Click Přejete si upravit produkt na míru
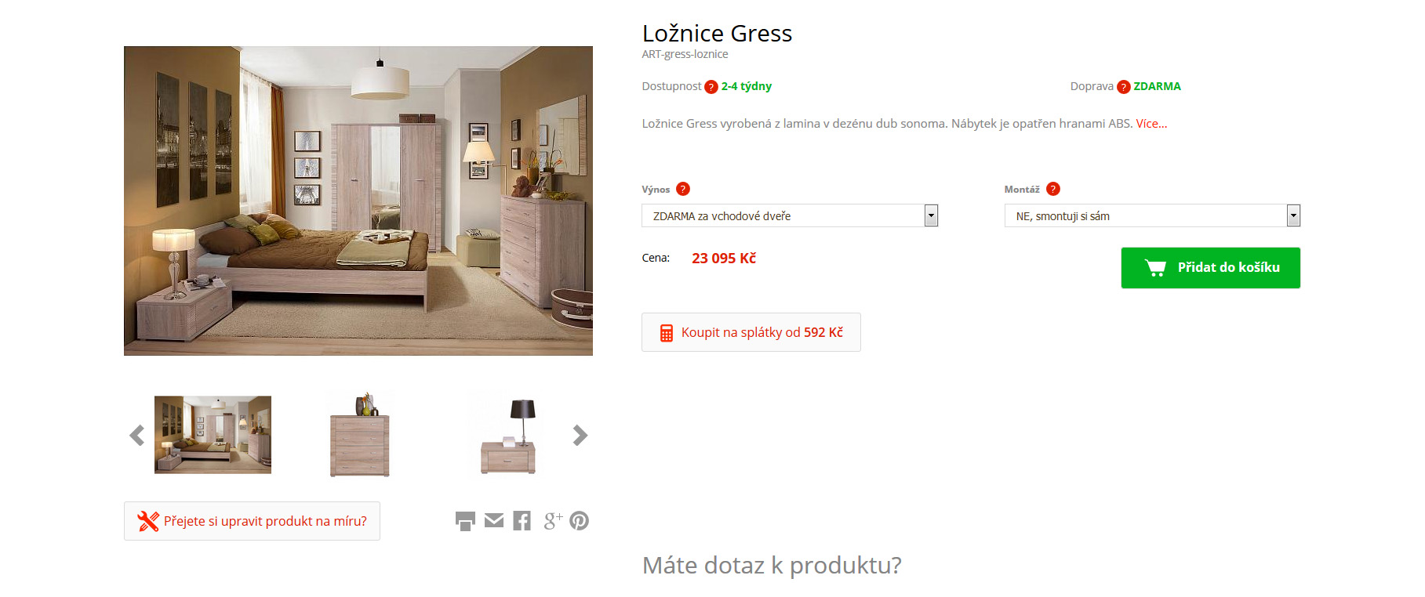The height and width of the screenshot is (597, 1425). [x=252, y=521]
